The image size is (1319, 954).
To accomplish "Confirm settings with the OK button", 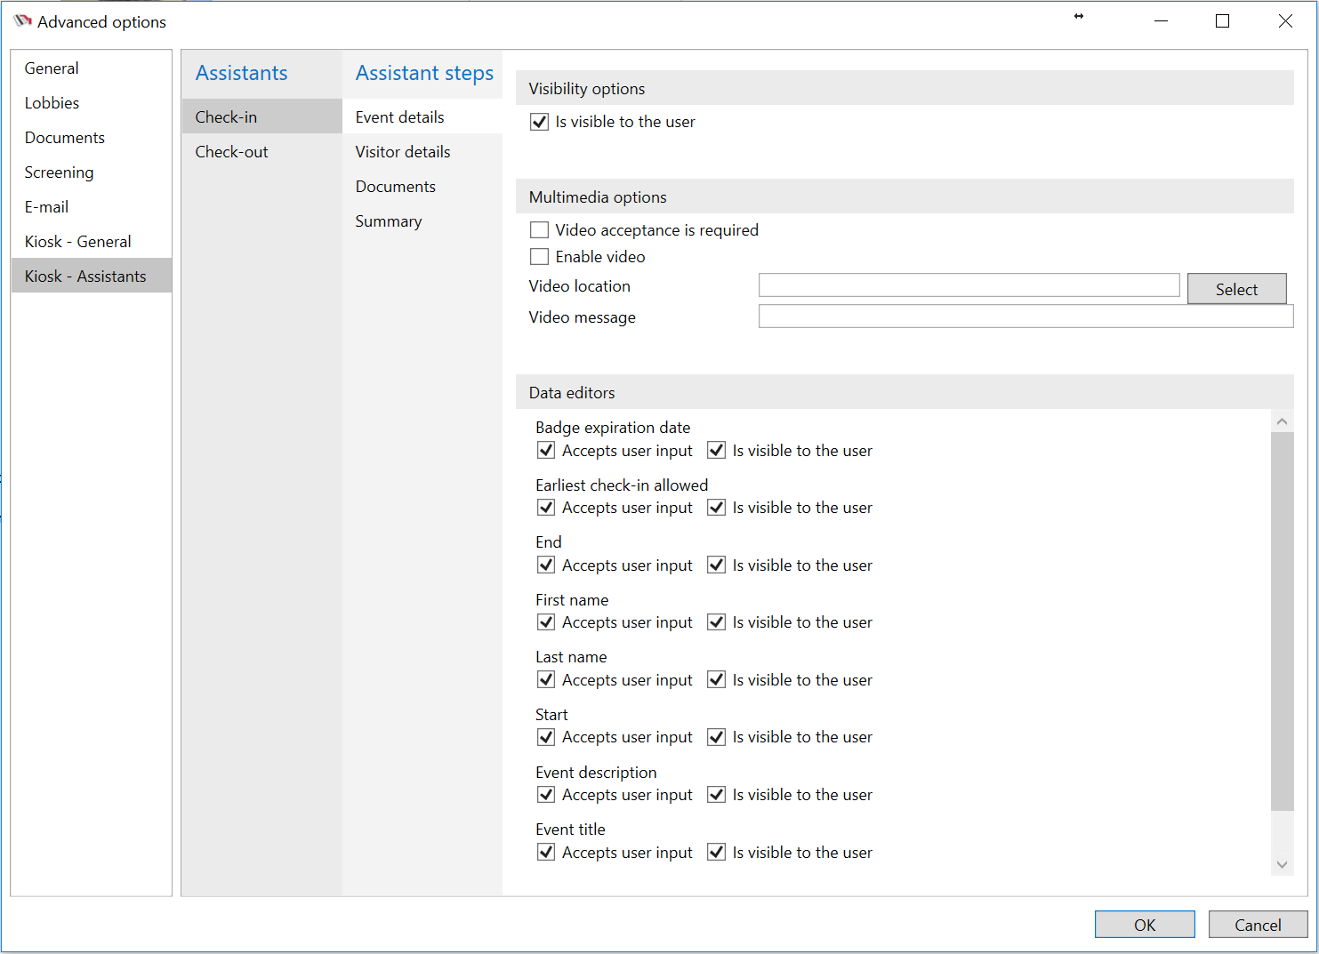I will click(x=1145, y=925).
